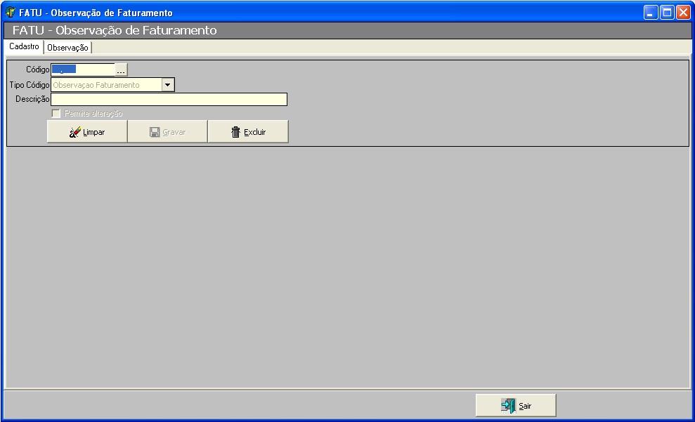Click the FATU application icon in title bar

(10, 13)
